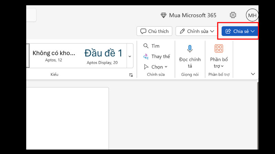The width and height of the screenshot is (275, 154).
Task: Click the Mua Microsoft 365 diamond
Action: [x=163, y=15]
